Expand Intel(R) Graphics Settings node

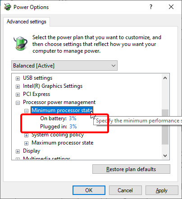(x=18, y=86)
